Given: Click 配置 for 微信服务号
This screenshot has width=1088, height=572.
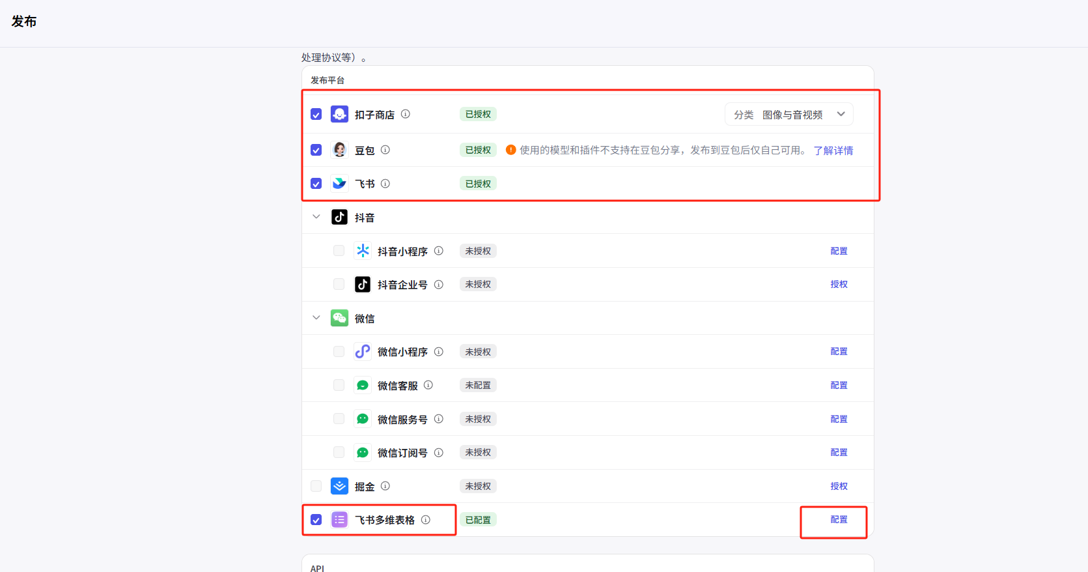Looking at the screenshot, I should coord(839,419).
